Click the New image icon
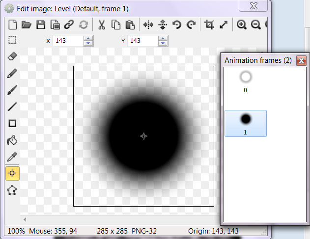The image size is (310, 239). [x=13, y=25]
